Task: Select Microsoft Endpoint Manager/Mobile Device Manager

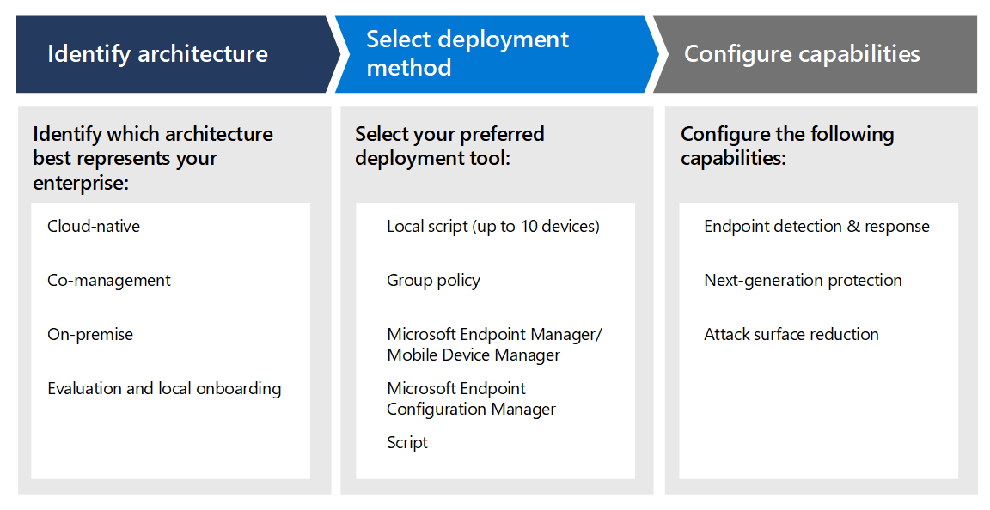Action: pyautogui.click(x=494, y=345)
